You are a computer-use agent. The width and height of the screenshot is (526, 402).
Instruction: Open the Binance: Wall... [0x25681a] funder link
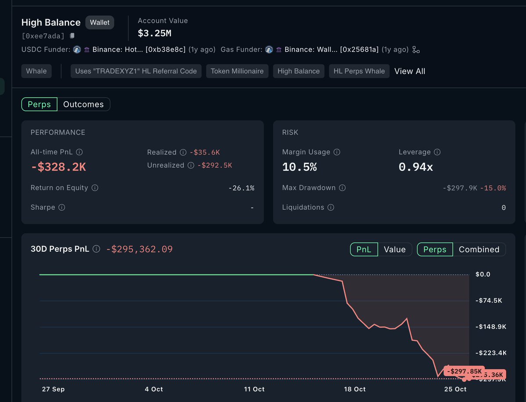331,49
